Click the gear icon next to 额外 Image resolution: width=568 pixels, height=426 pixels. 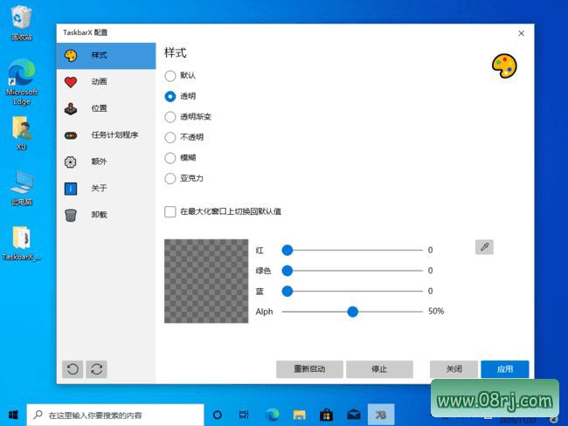coord(70,161)
